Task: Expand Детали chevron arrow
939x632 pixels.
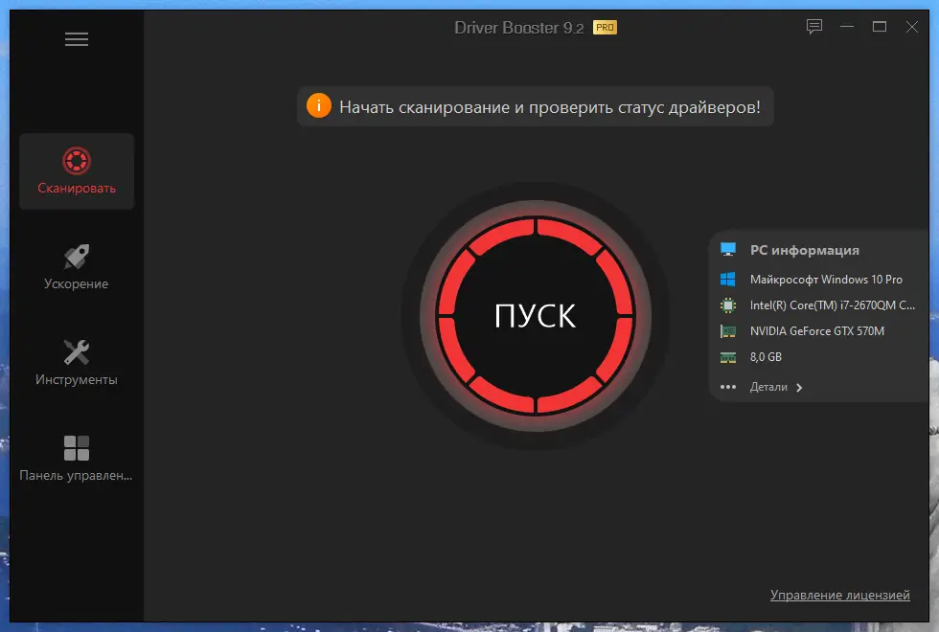Action: click(x=799, y=388)
